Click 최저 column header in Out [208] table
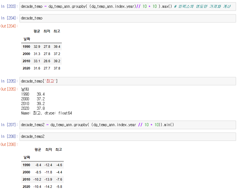Image resolution: width=238 pixels, height=192 pixels. click(48, 150)
